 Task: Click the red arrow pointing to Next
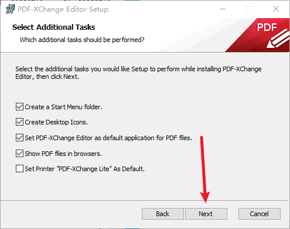pos(204,169)
